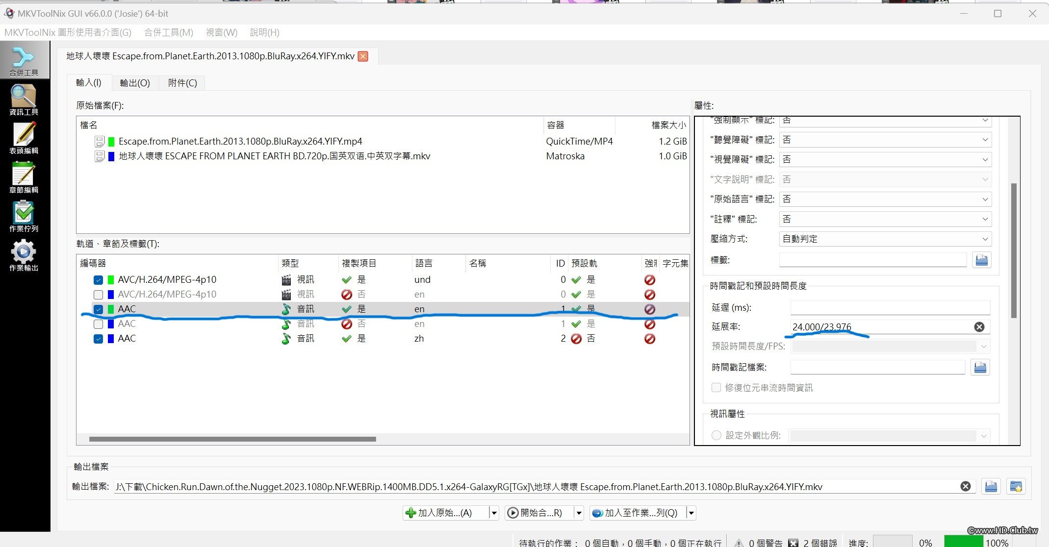Browse for output file destination
The image size is (1049, 547).
tap(991, 487)
